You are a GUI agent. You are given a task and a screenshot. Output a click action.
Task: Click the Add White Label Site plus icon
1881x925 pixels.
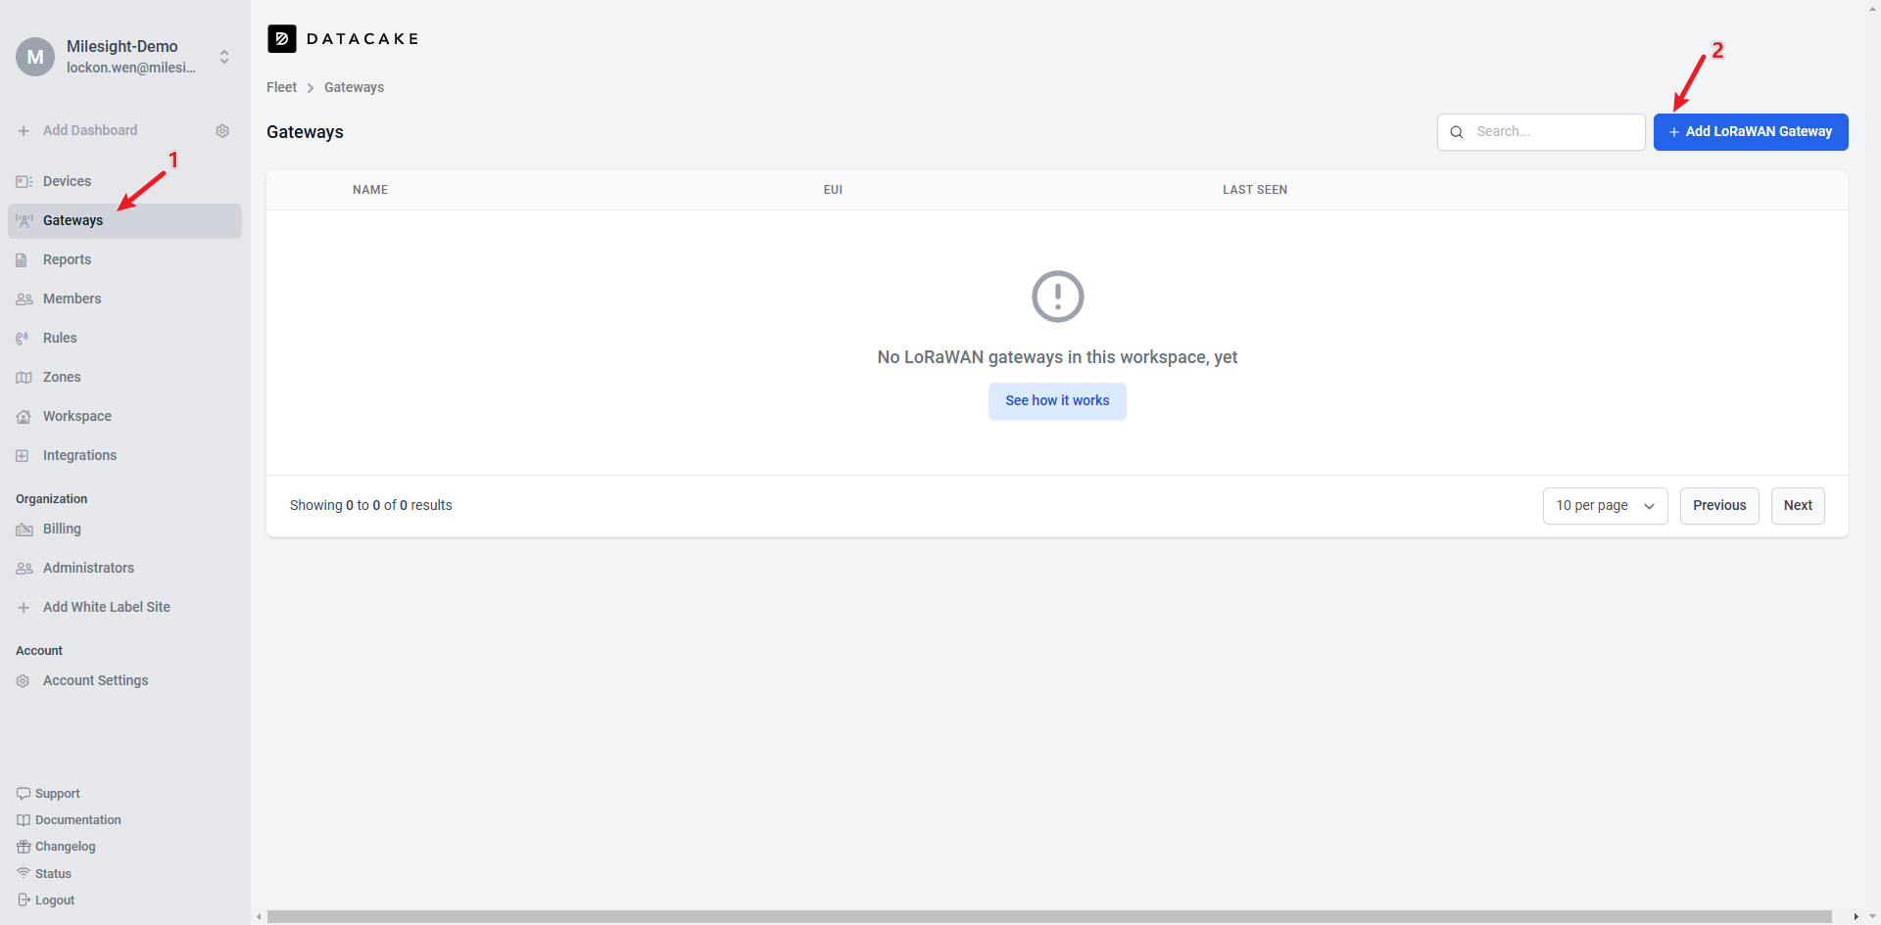[24, 608]
